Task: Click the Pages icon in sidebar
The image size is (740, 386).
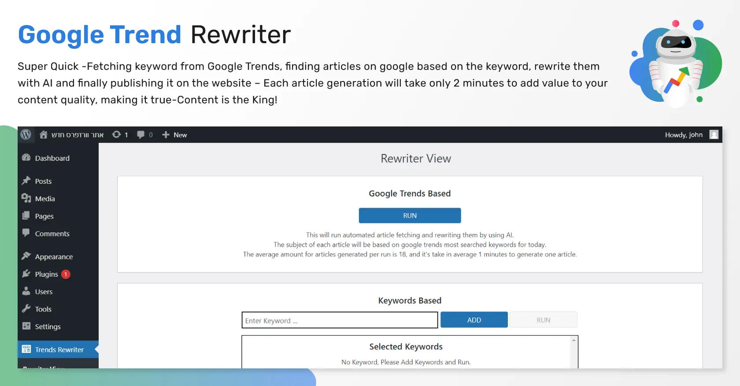Action: (x=26, y=216)
